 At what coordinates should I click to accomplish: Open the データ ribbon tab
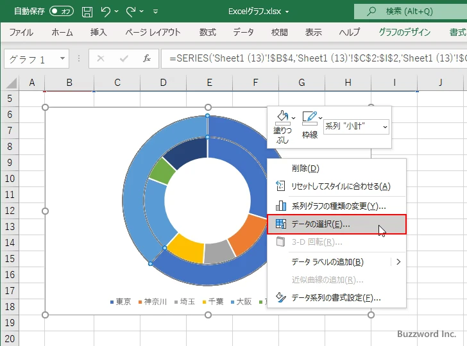(243, 32)
